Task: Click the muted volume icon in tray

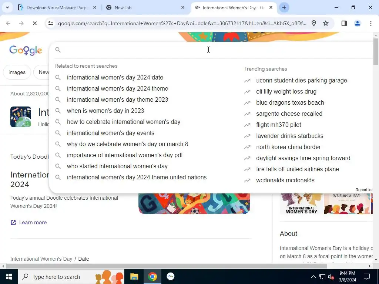Action: (331, 277)
